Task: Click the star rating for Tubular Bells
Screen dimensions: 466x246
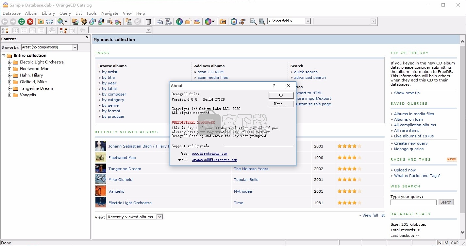Action: pyautogui.click(x=350, y=180)
